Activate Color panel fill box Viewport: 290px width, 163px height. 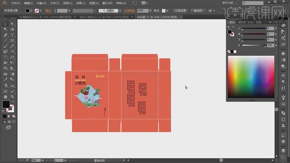coord(230,32)
